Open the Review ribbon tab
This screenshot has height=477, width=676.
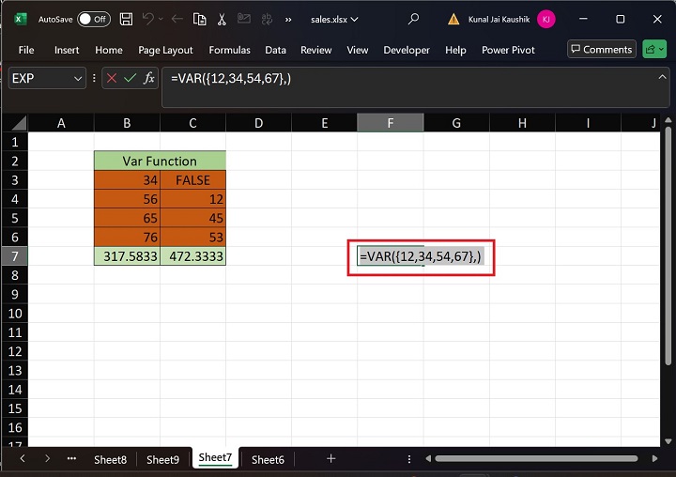point(316,50)
